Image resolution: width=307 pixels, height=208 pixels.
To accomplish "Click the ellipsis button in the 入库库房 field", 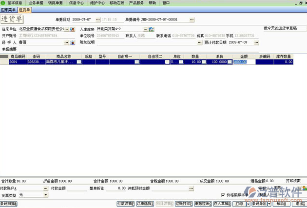I will tap(145, 29).
